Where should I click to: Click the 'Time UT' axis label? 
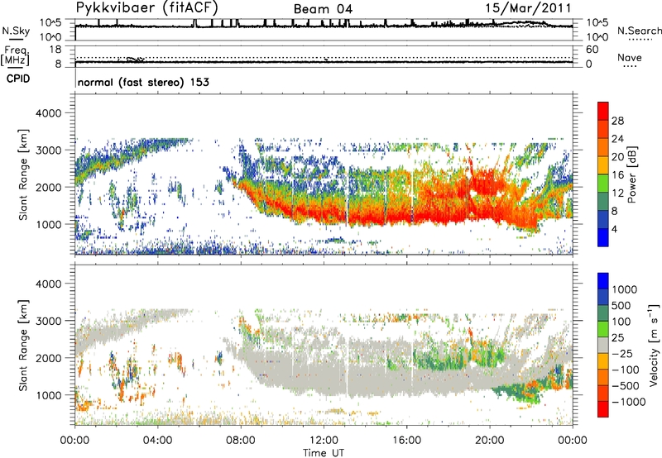click(324, 453)
